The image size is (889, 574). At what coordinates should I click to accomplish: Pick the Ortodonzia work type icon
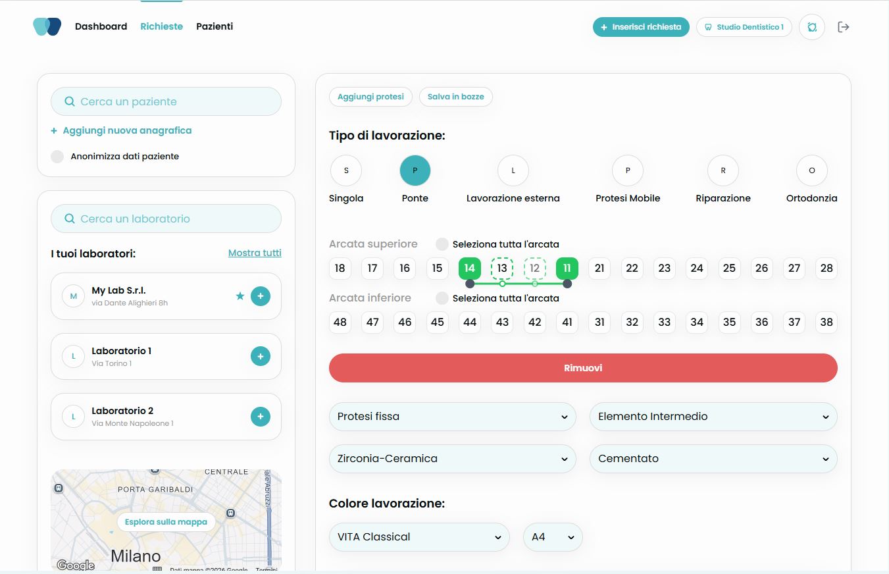(811, 170)
